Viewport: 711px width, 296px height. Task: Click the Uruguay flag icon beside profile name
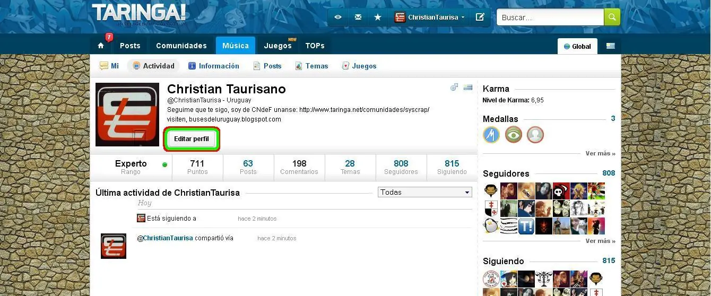tap(467, 88)
